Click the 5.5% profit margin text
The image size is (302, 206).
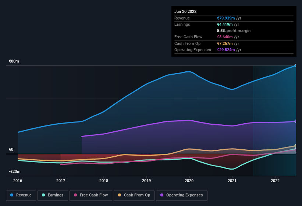pos(234,31)
